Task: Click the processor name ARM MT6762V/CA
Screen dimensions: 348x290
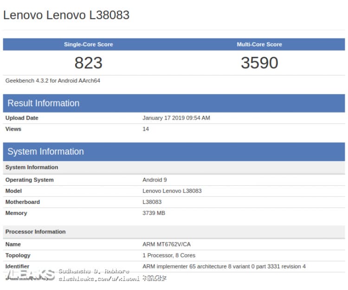Action: [x=167, y=244]
